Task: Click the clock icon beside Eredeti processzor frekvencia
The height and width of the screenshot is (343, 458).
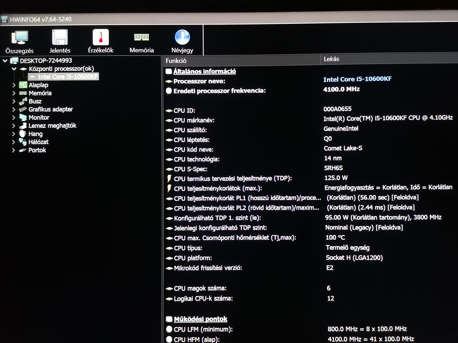Action: [169, 91]
